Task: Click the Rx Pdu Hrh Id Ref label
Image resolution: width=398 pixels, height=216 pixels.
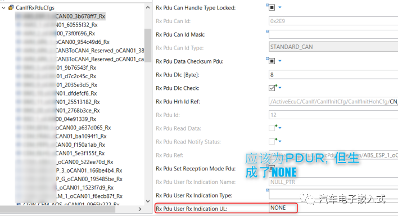Action: coord(178,102)
